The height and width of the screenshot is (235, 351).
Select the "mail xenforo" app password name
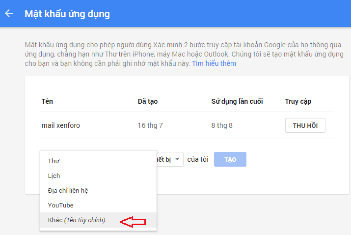(x=61, y=125)
